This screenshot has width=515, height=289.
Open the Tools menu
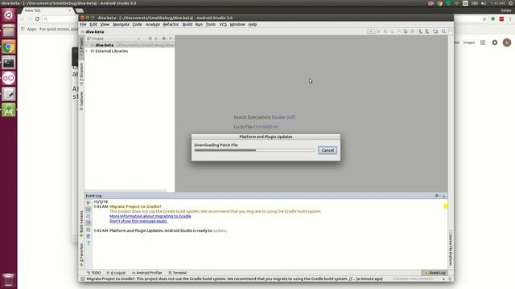tap(211, 24)
